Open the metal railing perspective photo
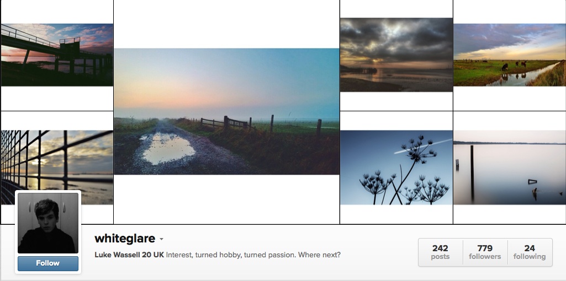The width and height of the screenshot is (566, 281). 57,167
